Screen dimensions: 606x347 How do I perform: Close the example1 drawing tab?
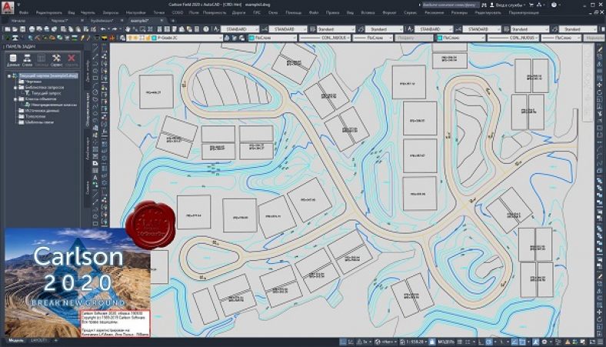[161, 21]
